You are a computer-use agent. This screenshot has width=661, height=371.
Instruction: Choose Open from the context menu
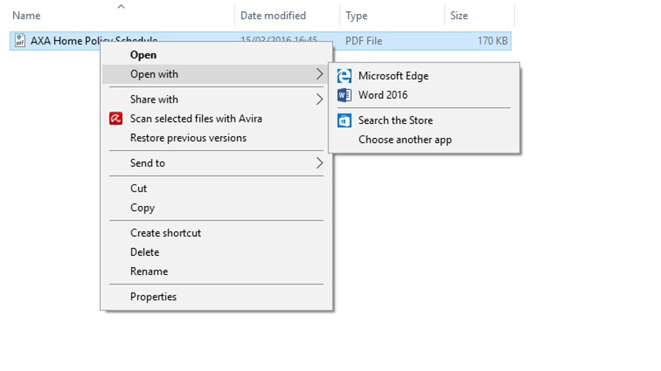(143, 55)
